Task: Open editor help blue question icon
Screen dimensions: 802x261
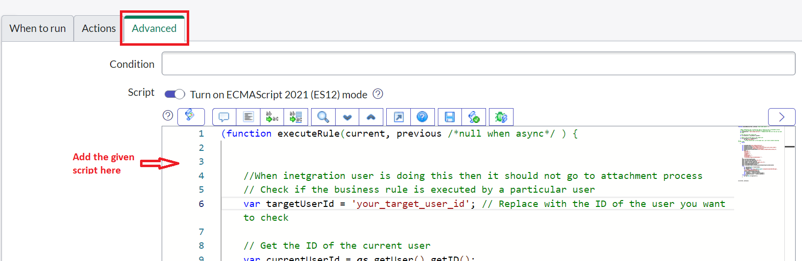Action: pos(422,117)
